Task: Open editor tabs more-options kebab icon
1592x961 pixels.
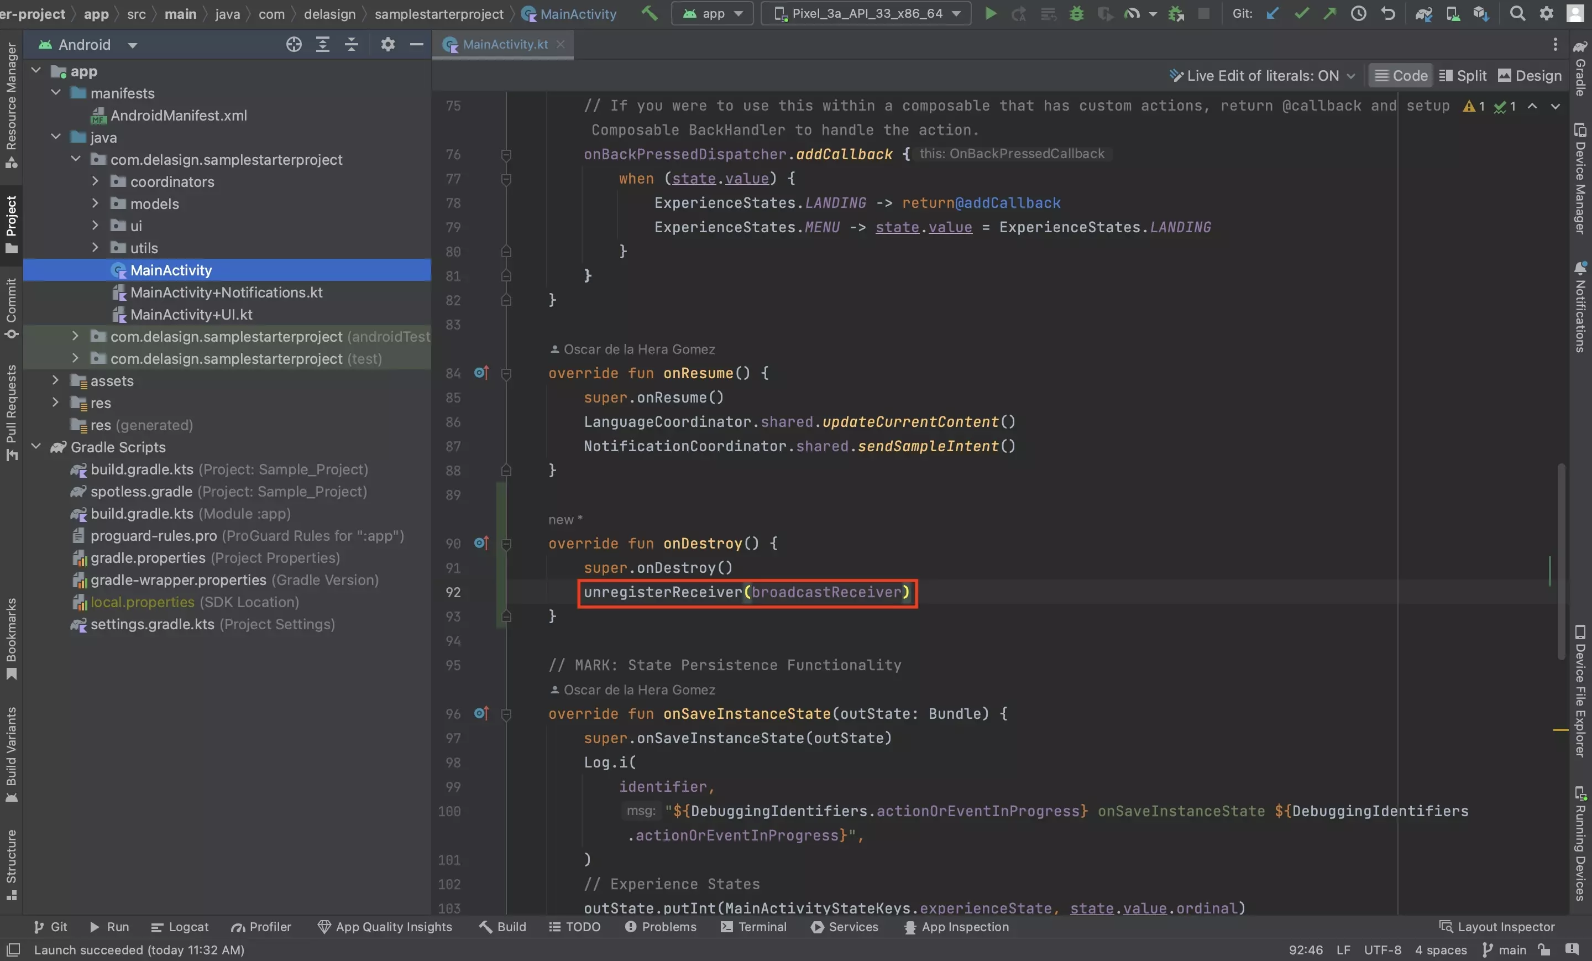Action: coord(1555,45)
